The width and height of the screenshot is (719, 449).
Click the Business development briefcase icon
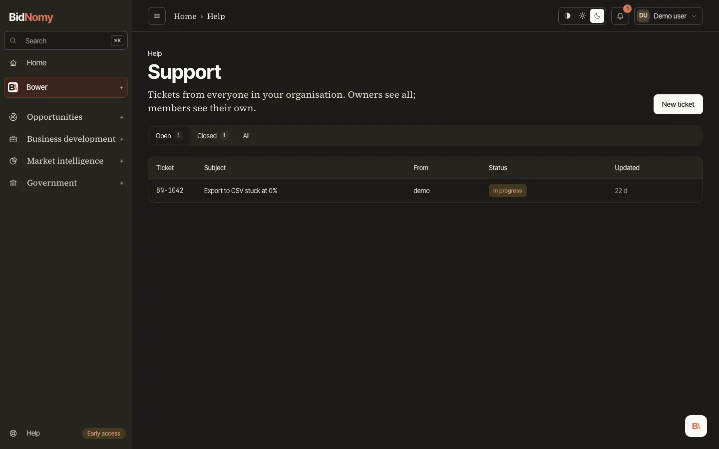click(13, 139)
